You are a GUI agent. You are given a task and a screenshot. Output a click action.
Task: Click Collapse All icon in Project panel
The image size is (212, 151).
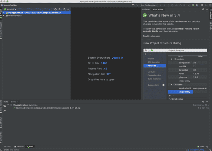point(59,9)
